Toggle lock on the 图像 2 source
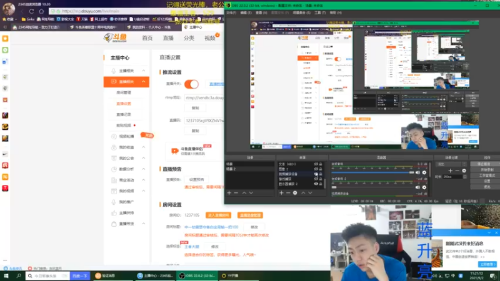The image size is (500, 281). (321, 169)
